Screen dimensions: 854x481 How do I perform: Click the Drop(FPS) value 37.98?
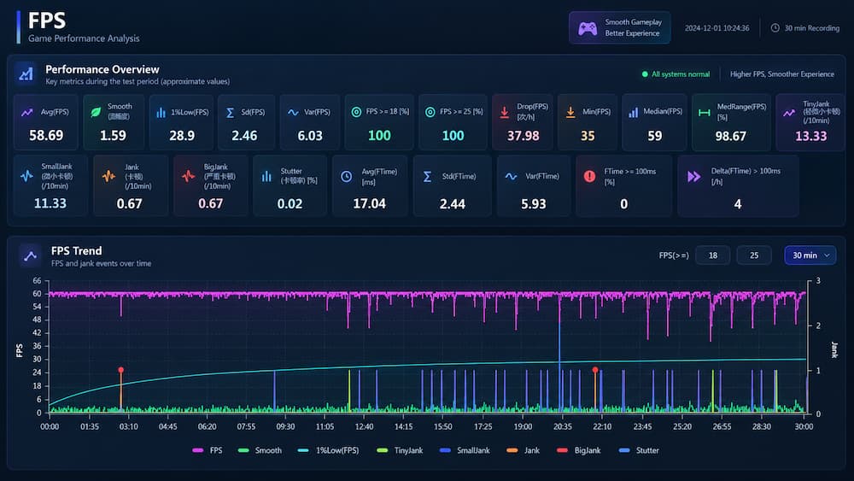(x=523, y=135)
